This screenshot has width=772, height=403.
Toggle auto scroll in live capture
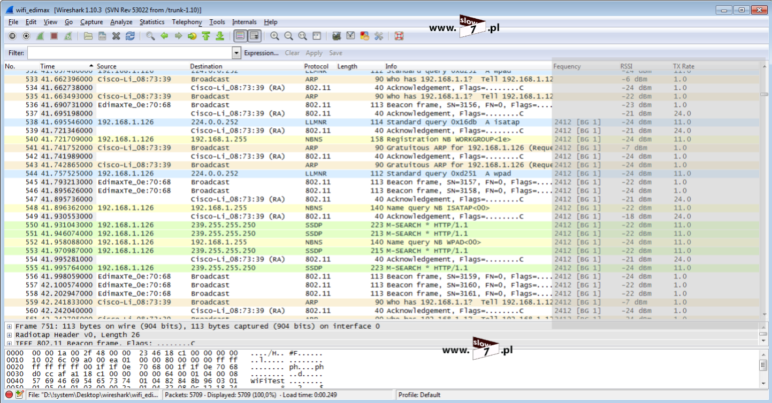[x=254, y=36]
